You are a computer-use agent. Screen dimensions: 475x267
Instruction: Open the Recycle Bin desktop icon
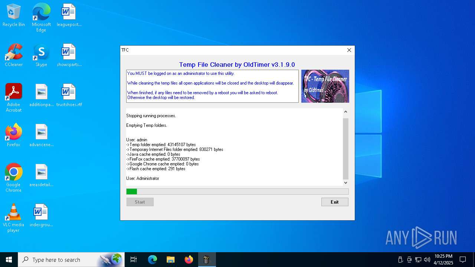[x=14, y=15]
